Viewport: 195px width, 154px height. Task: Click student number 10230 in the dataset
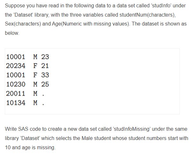click(16, 84)
